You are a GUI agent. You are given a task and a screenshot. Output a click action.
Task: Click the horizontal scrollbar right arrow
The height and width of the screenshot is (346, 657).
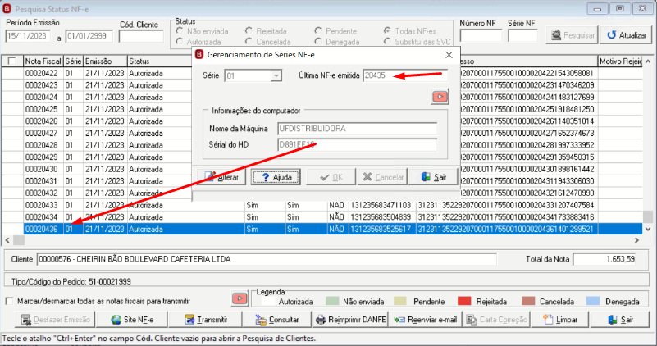pos(636,240)
